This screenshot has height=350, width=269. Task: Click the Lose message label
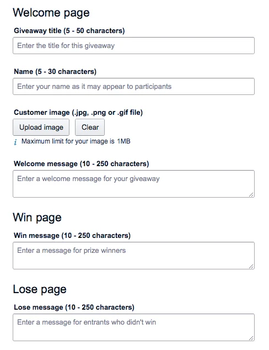coord(74,307)
